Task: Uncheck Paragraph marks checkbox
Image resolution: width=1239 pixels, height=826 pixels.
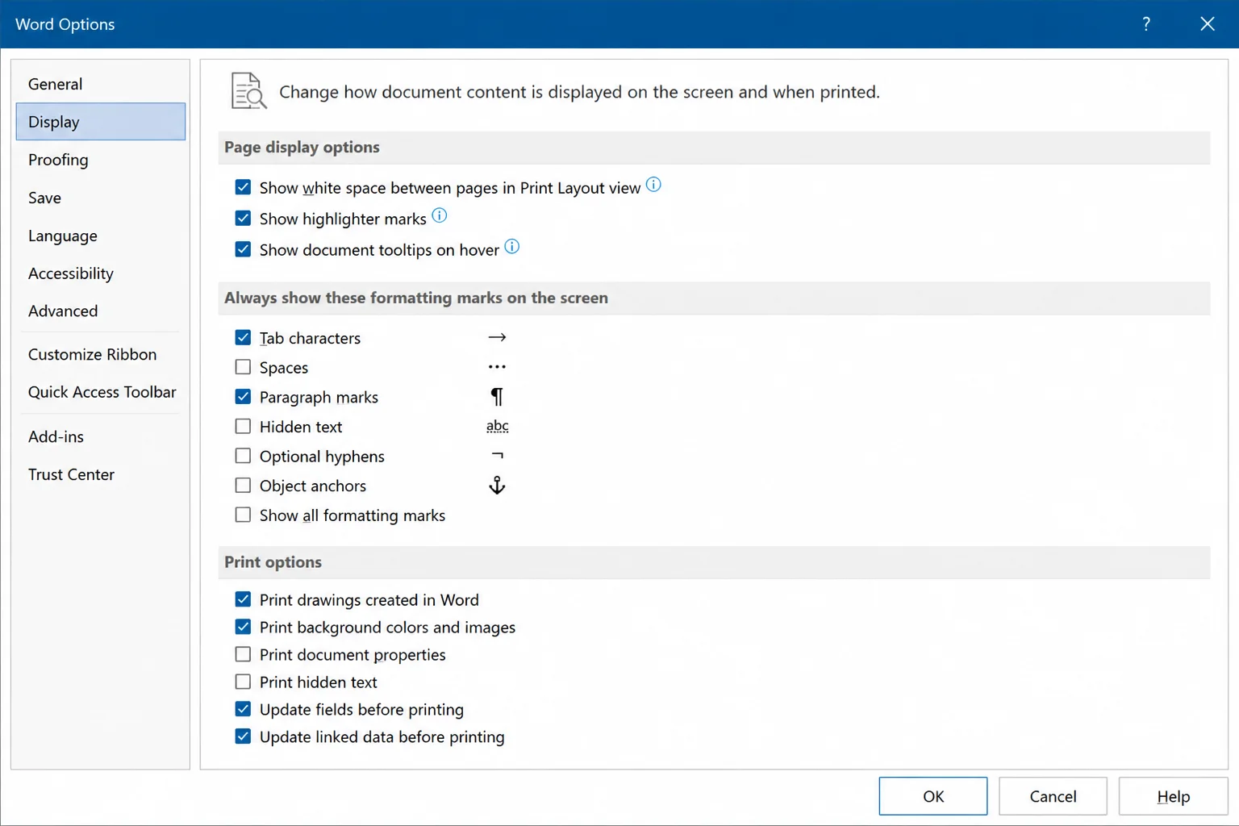Action: click(243, 397)
